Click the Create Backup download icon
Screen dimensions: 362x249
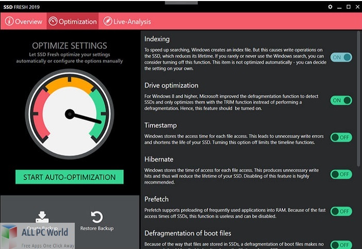coord(42,217)
